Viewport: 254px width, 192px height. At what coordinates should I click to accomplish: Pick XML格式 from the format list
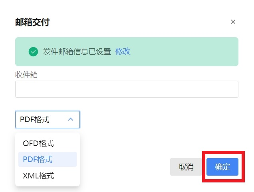click(x=38, y=176)
